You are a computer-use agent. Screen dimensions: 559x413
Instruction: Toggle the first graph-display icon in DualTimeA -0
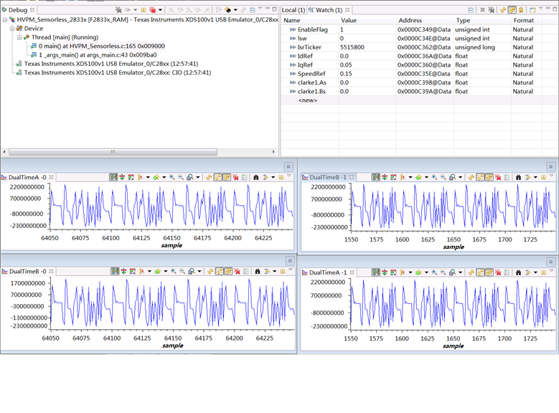click(x=113, y=177)
